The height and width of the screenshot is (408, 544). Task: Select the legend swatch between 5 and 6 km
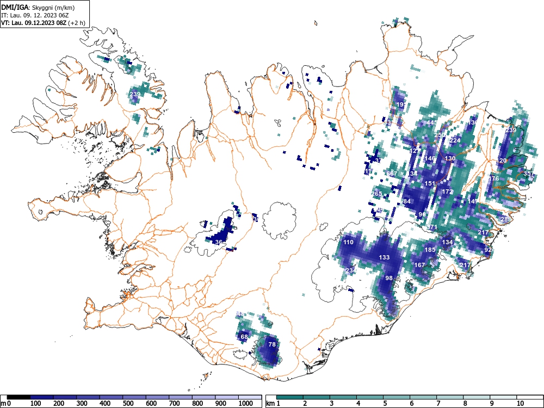pos(397,397)
